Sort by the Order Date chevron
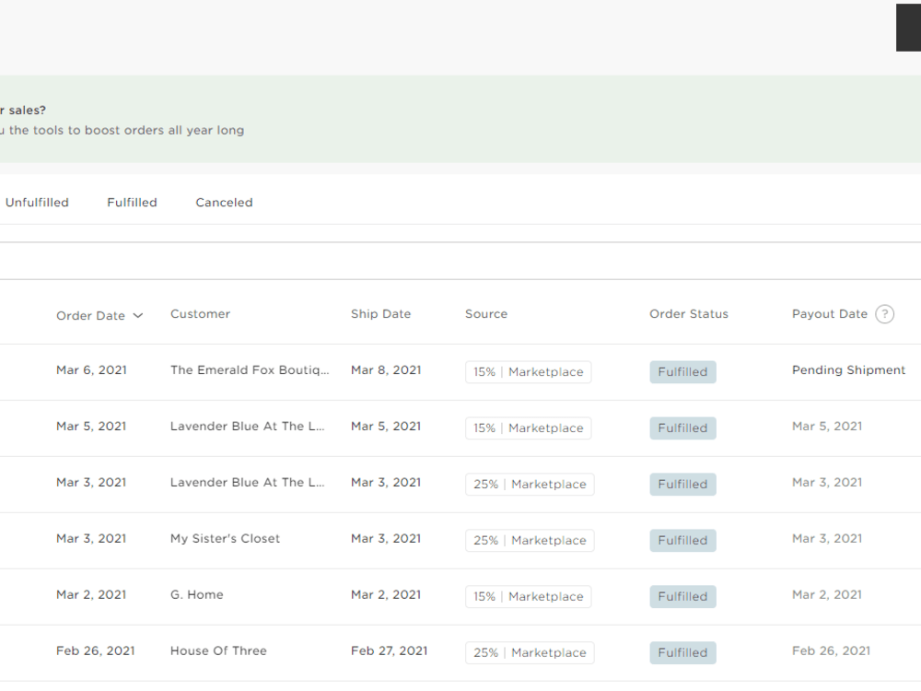This screenshot has height=691, width=921. (x=138, y=315)
